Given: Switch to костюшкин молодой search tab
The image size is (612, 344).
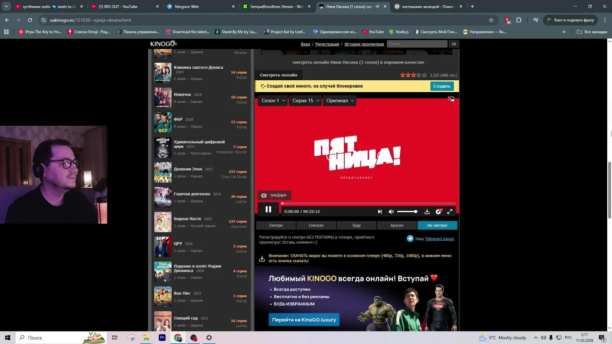Looking at the screenshot, I should coord(428,7).
